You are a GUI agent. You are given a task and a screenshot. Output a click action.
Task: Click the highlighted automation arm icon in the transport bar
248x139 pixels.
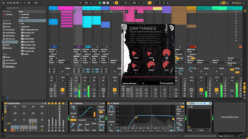[117, 3]
